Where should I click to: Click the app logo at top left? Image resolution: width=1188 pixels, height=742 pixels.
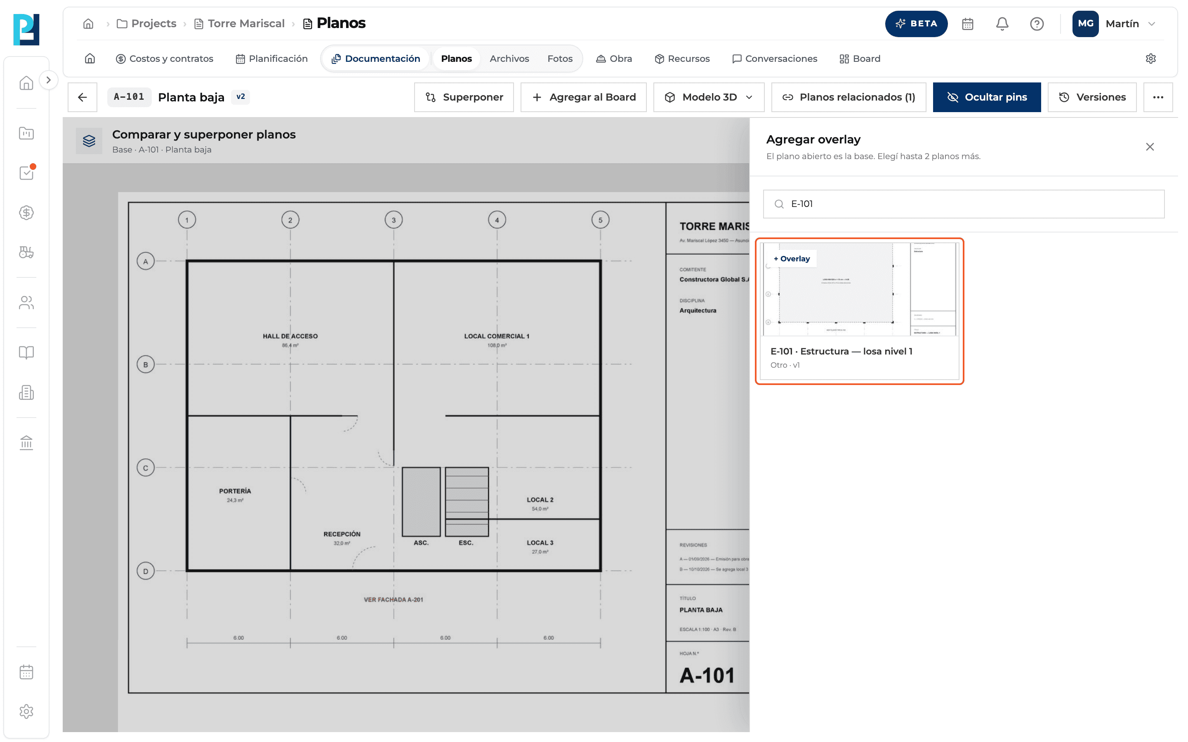coord(26,29)
